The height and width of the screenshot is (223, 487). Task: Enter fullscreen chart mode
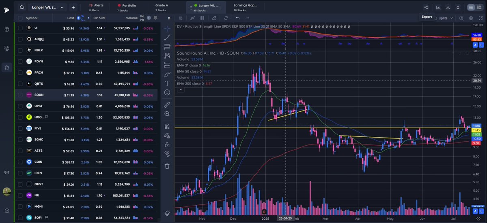tap(481, 18)
